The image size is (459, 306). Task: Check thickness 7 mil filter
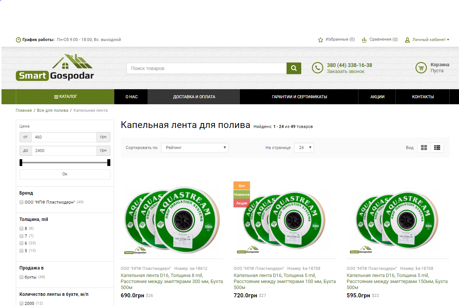click(x=21, y=236)
